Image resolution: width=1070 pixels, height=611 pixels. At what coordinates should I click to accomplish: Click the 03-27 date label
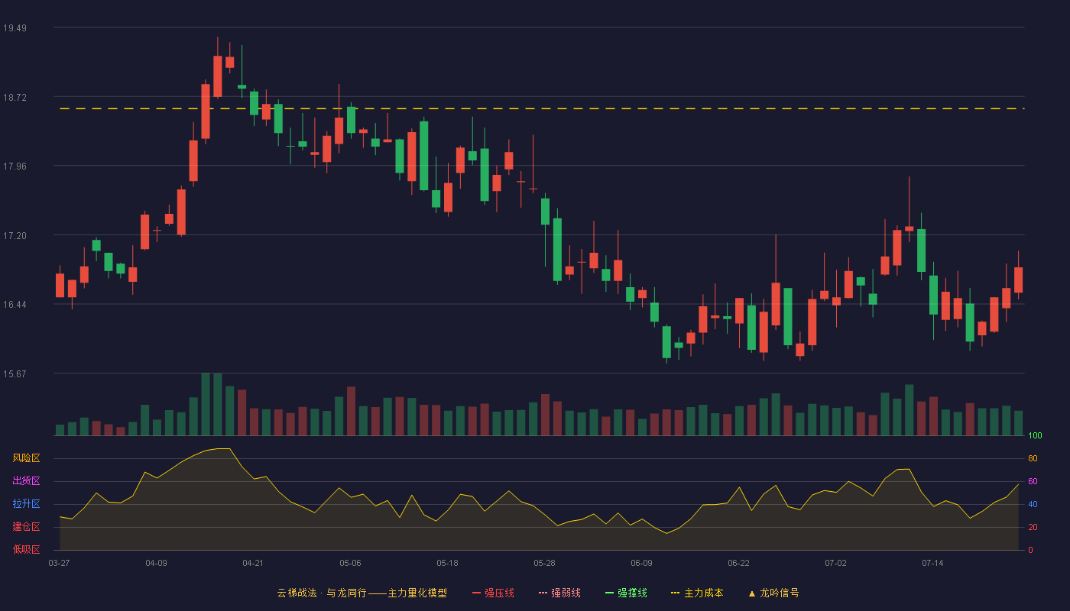click(59, 563)
